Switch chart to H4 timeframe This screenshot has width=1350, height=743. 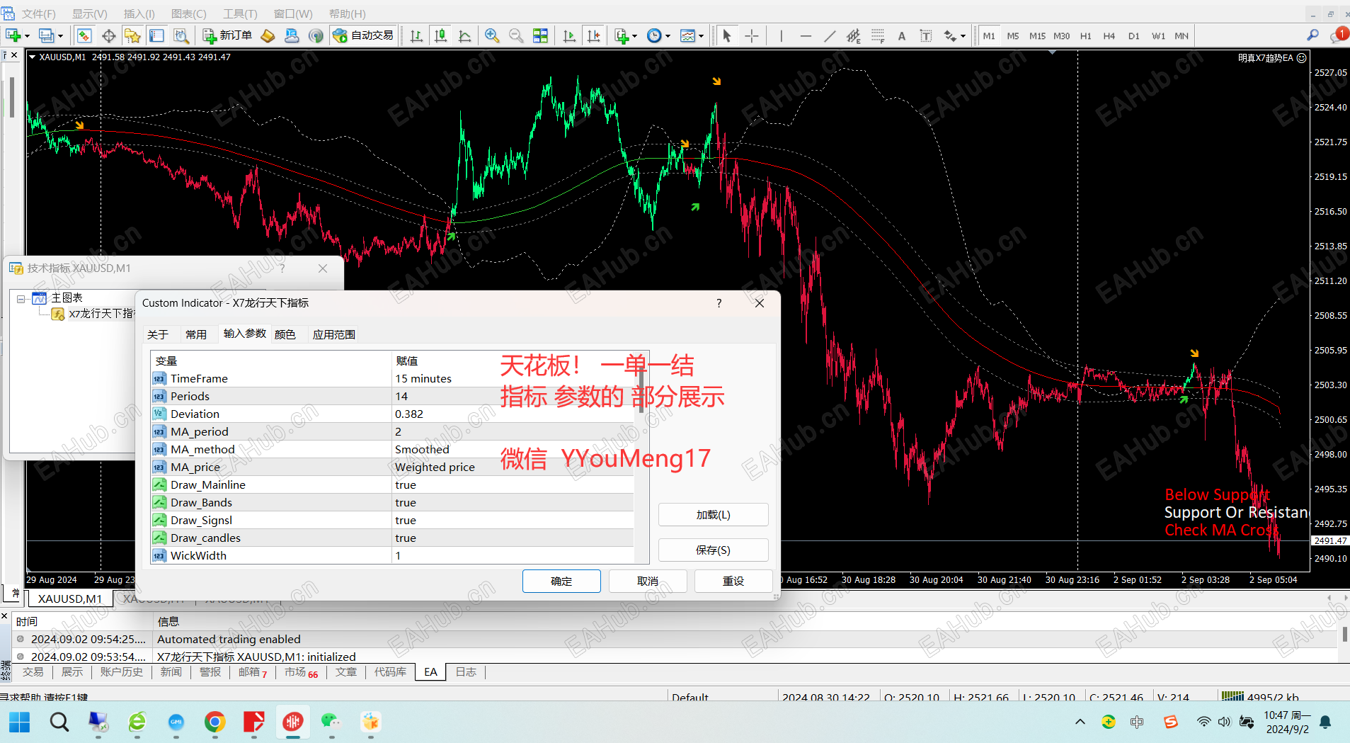click(1108, 35)
